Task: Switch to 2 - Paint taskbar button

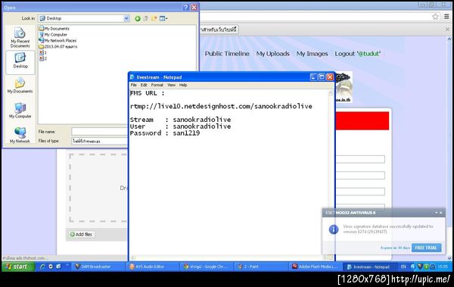Action: (260, 267)
